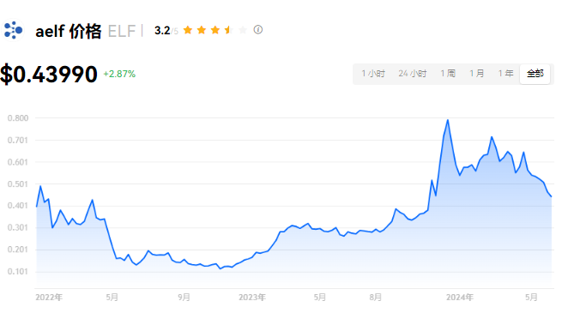Click the half-filled fourth star
Viewport: 562px width, 319px height.
click(229, 30)
